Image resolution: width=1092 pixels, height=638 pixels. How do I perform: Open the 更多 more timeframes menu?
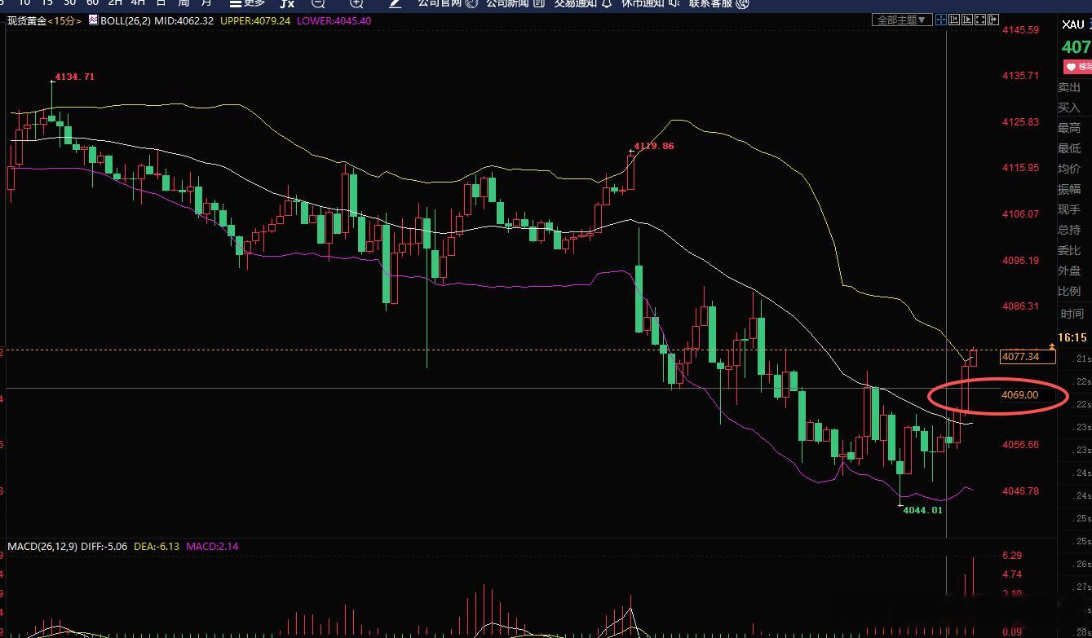click(x=248, y=3)
